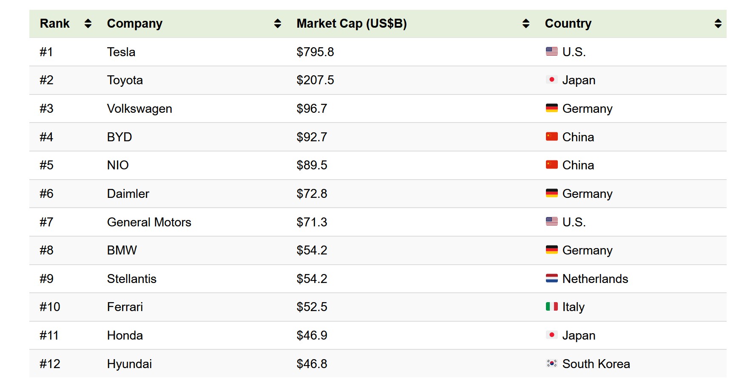
Task: Click the U.S. flag beside Tesla
Action: pos(551,51)
